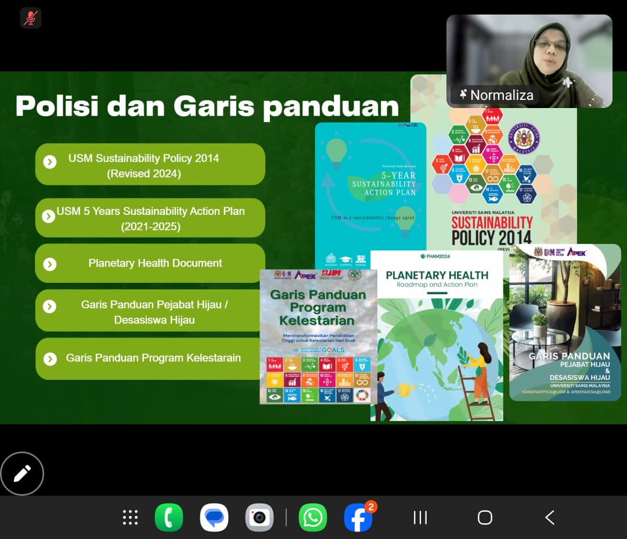Select Garis Panduan Program Kelestarain item
The height and width of the screenshot is (539, 627).
(x=148, y=358)
